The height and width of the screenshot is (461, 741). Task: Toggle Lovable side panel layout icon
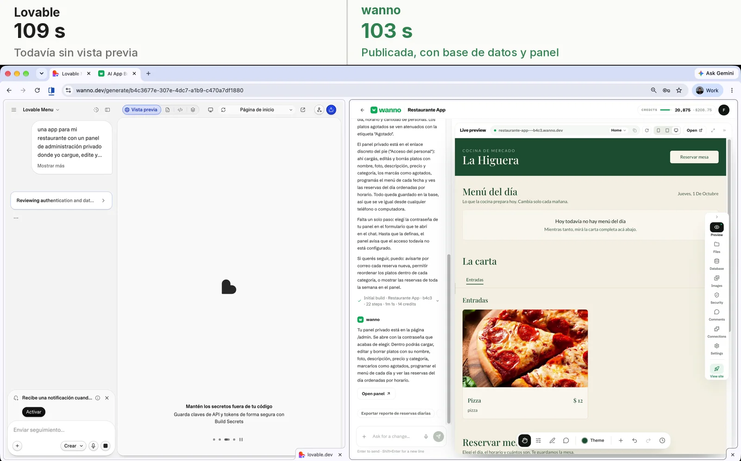click(x=107, y=110)
